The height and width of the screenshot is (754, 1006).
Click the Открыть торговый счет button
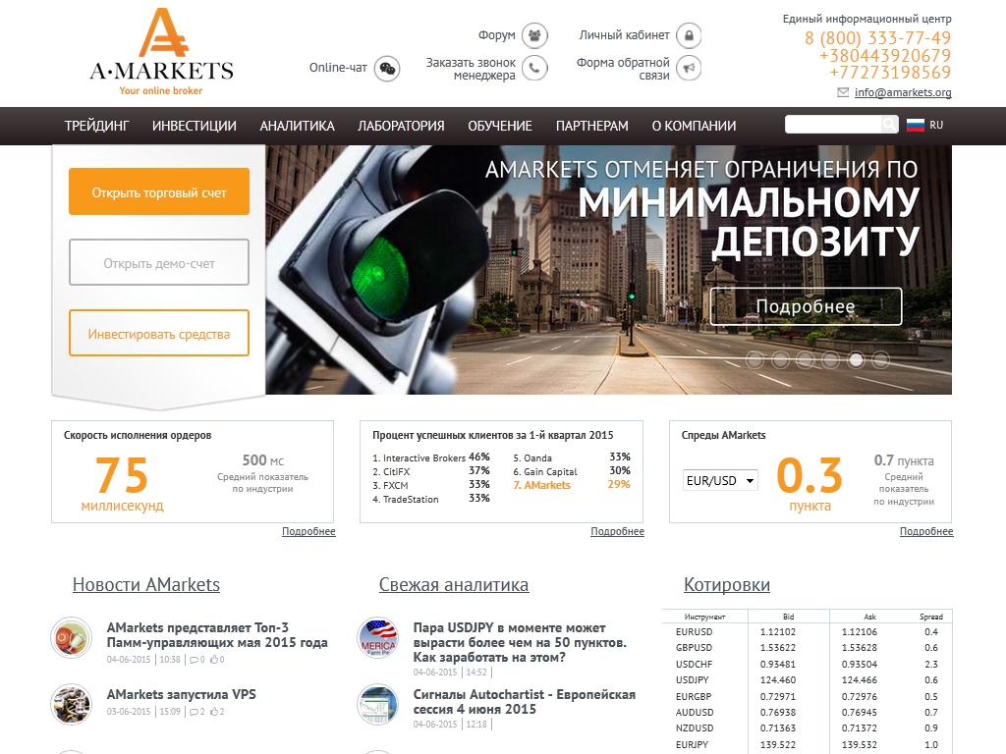click(159, 192)
